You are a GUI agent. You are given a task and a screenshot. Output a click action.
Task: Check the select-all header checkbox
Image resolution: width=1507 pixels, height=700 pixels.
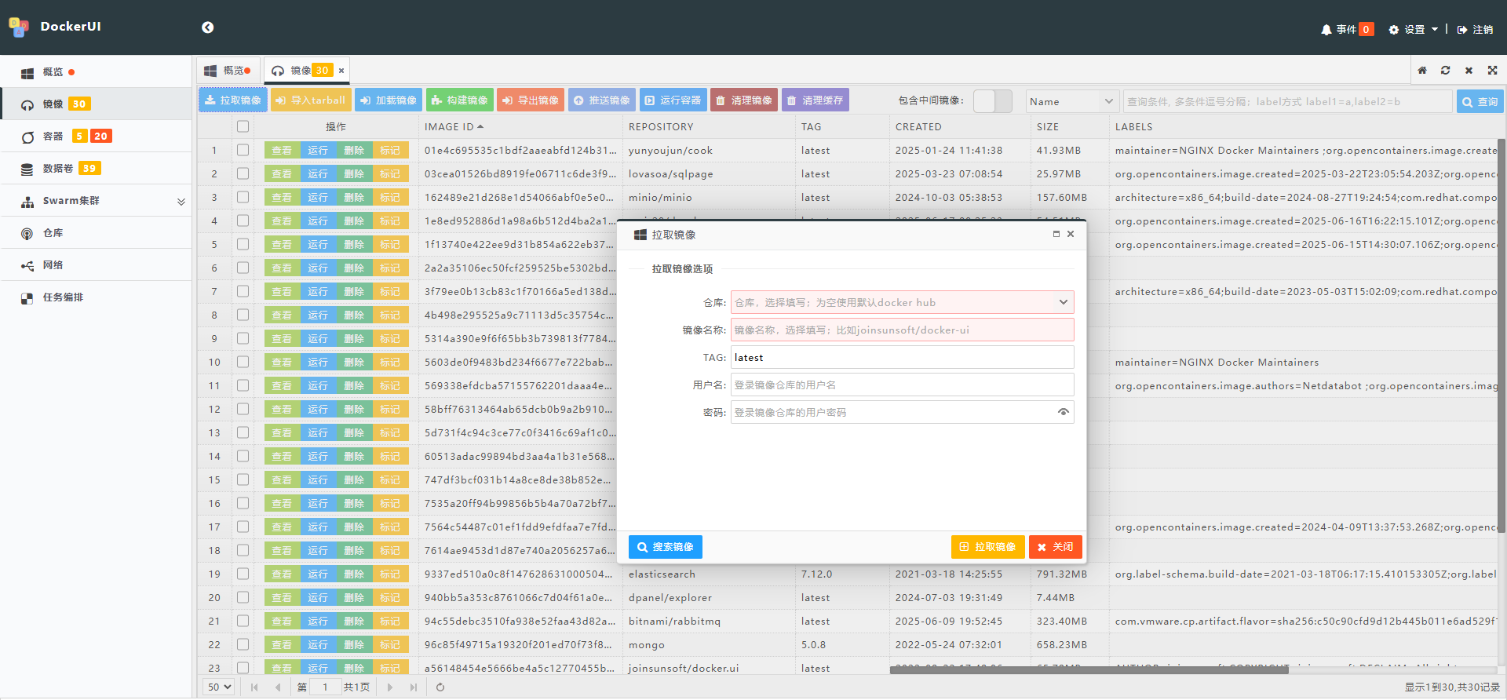click(x=243, y=126)
